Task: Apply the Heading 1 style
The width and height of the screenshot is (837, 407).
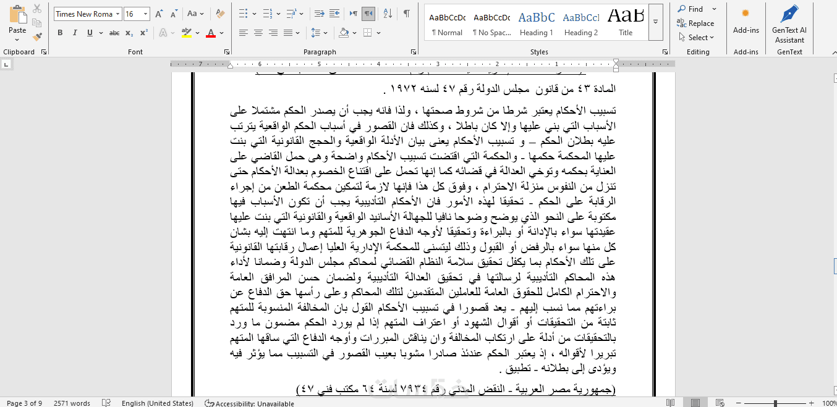Action: point(536,22)
